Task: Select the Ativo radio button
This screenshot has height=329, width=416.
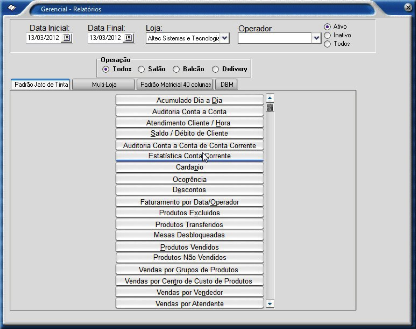Action: point(327,27)
